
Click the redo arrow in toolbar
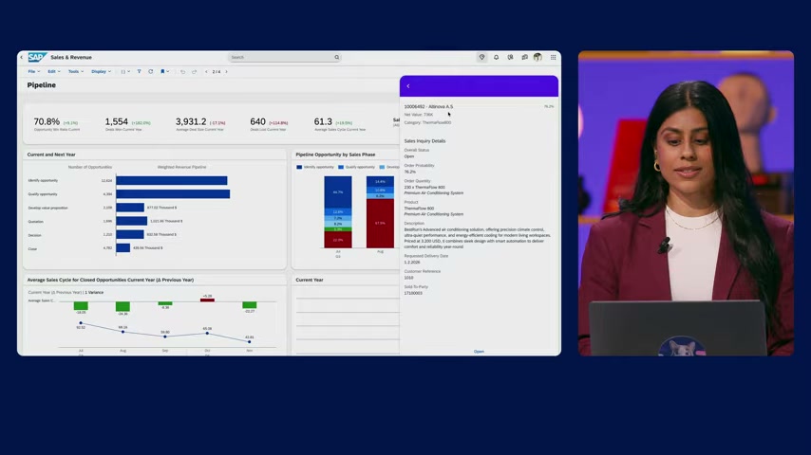pos(194,72)
